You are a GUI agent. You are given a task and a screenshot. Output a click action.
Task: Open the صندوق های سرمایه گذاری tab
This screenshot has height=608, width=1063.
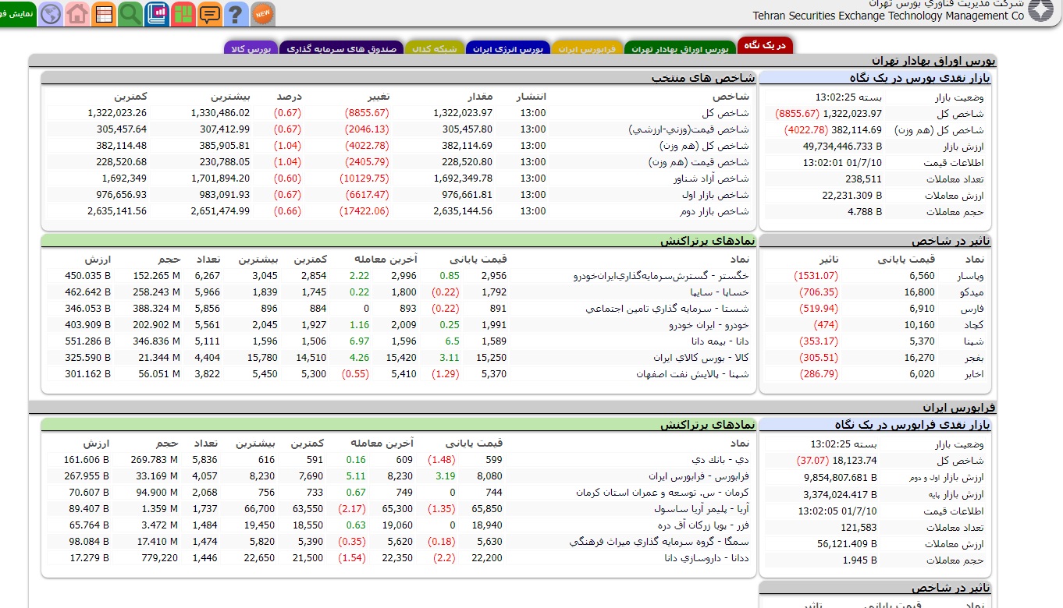(x=341, y=48)
